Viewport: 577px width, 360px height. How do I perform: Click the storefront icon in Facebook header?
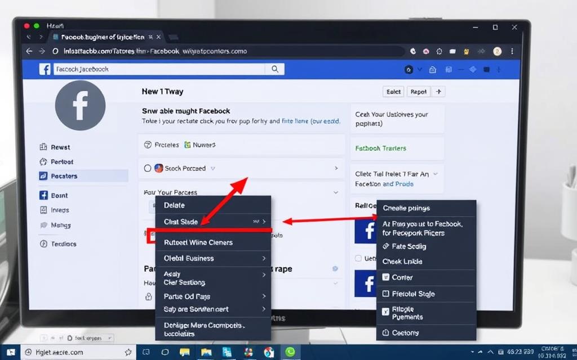pyautogui.click(x=432, y=69)
